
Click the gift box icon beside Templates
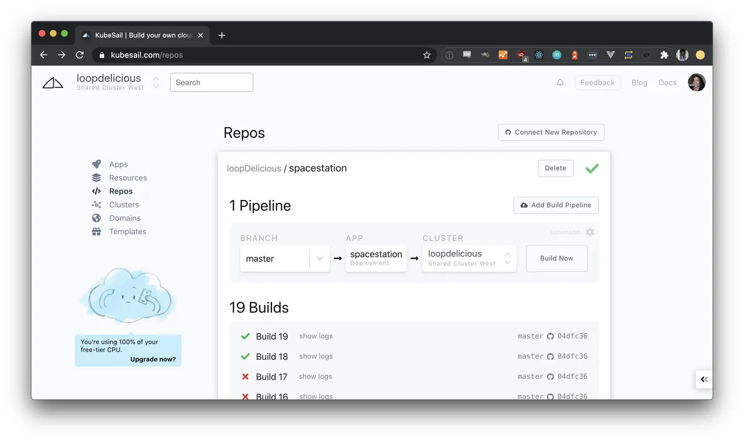click(96, 231)
